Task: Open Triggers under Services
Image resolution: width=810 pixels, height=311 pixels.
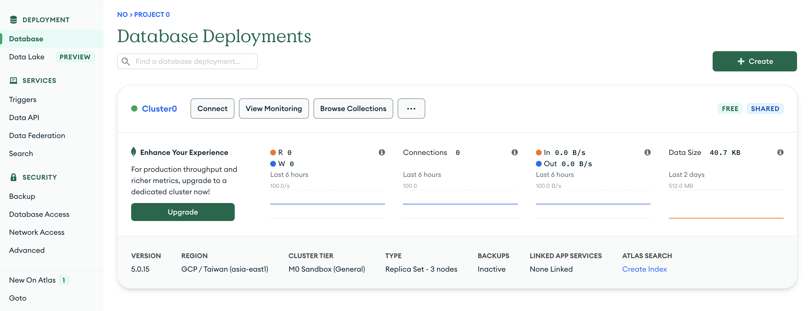Action: (x=23, y=100)
